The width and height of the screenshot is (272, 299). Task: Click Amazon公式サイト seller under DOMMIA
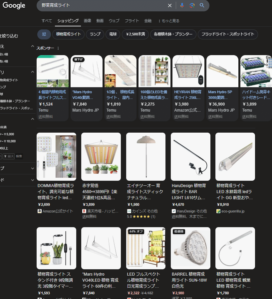(55, 211)
